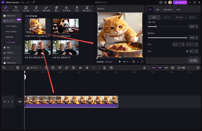Viewport: 202px width, 131px height.
Task: Toggle the preview grid overlay icon
Action: (138, 62)
